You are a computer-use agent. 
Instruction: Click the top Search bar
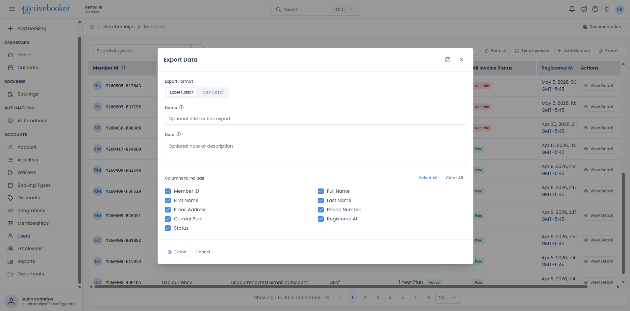(x=315, y=9)
